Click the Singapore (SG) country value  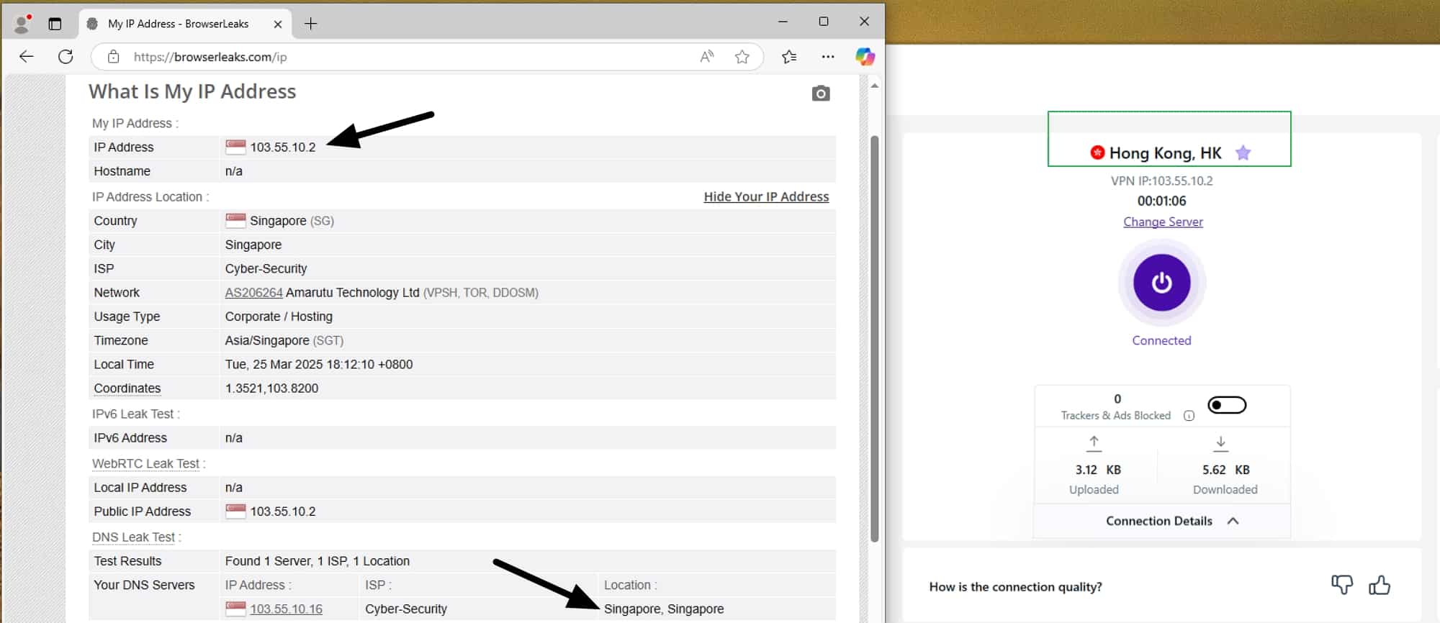(292, 221)
